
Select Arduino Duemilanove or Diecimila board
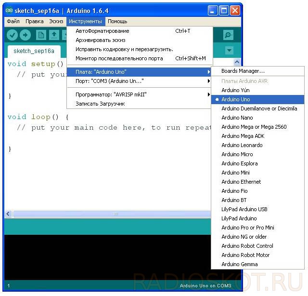point(257,108)
